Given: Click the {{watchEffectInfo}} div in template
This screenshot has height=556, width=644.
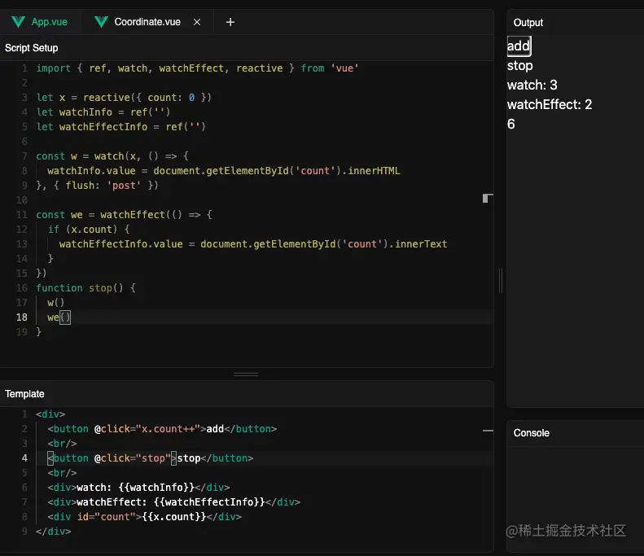Looking at the screenshot, I should [173, 502].
